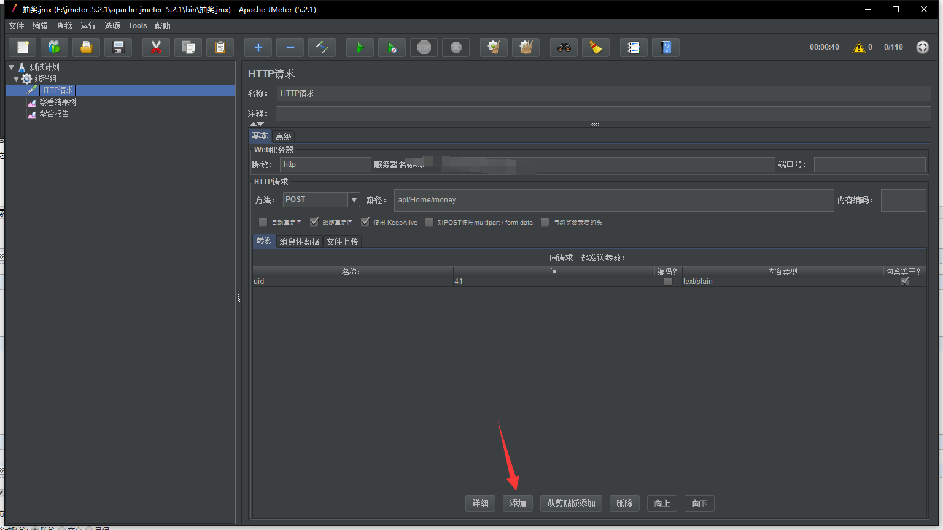The width and height of the screenshot is (943, 530).
Task: Click the 路径 path input field
Action: 614,200
